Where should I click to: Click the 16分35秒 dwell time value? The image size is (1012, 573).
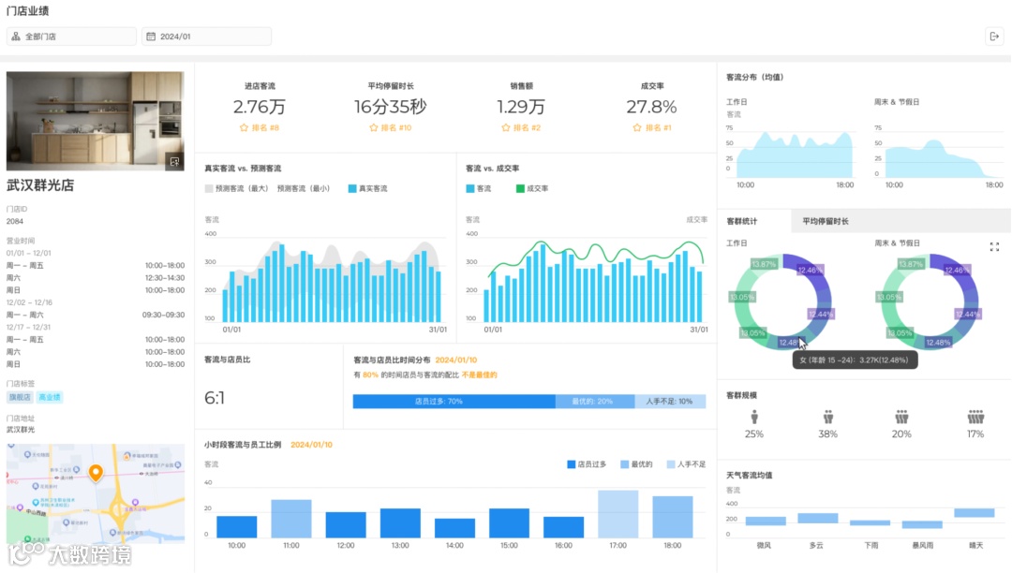tap(391, 107)
